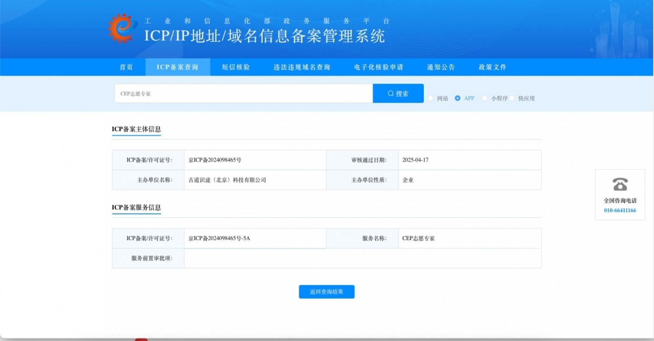Select the 网站 radio button
This screenshot has width=654, height=341.
(430, 98)
